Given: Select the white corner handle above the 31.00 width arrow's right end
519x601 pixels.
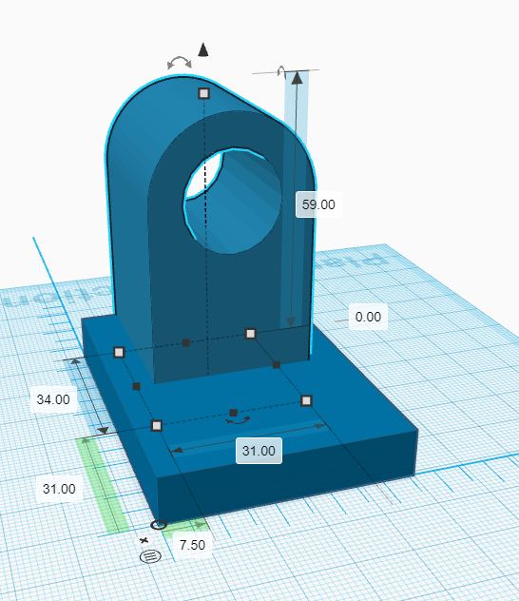Looking at the screenshot, I should point(306,401).
